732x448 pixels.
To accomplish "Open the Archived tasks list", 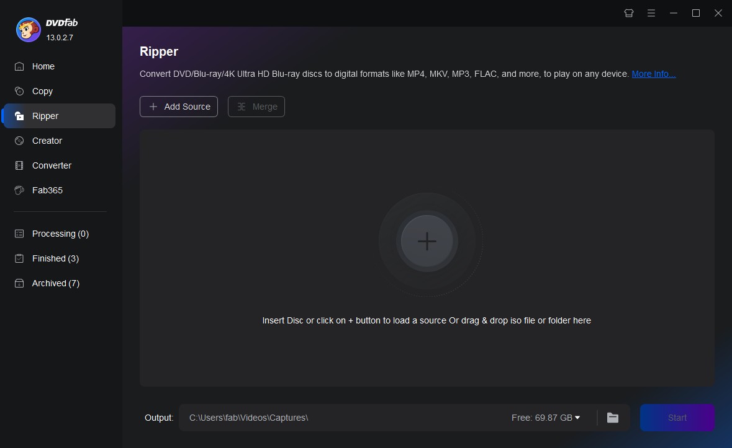I will pos(55,283).
